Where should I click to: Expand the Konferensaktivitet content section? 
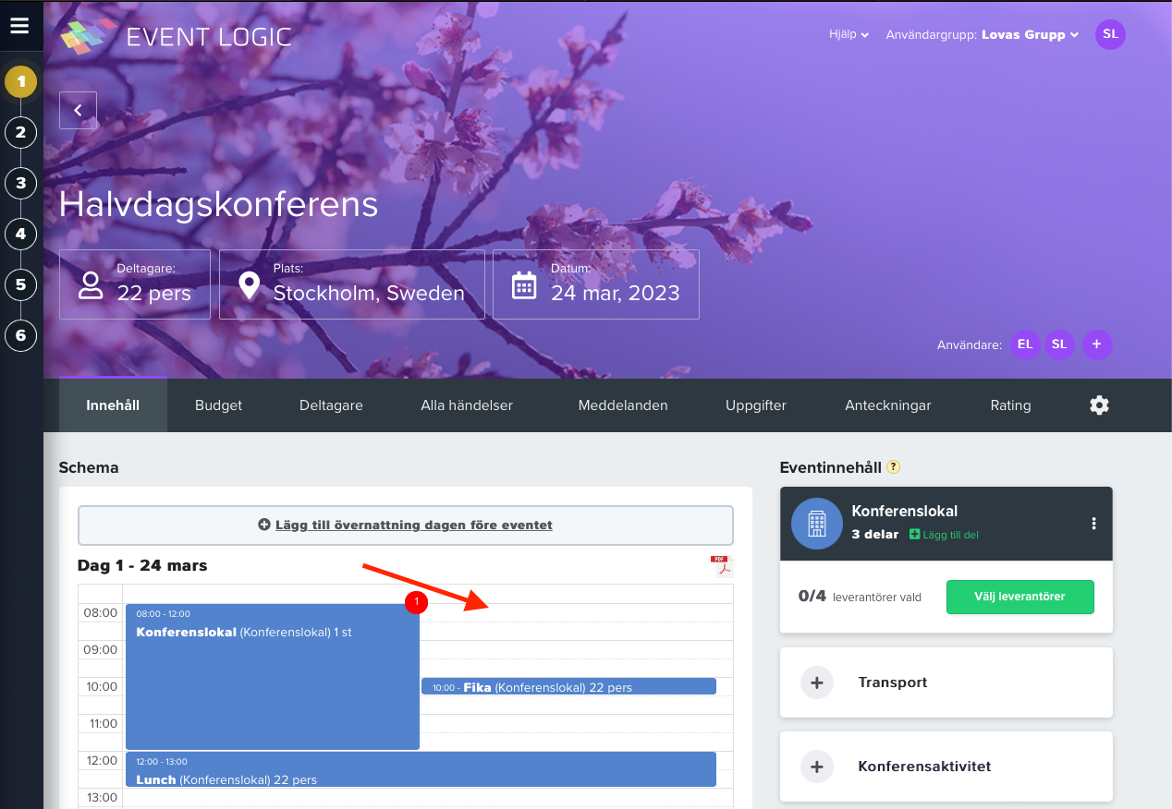pyautogui.click(x=946, y=767)
